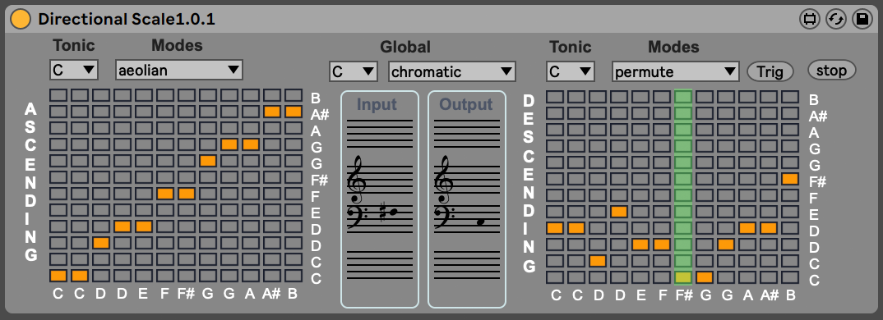The image size is (883, 320).
Task: Toggle lit cell in ascending grid's E column
Action: [x=144, y=226]
